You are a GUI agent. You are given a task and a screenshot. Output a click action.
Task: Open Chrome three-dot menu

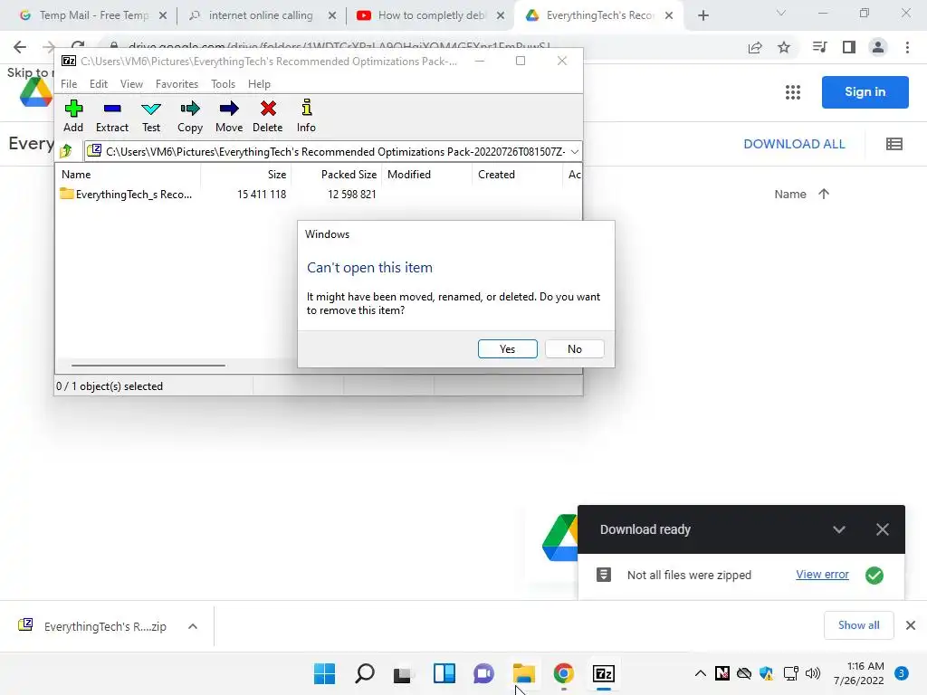tap(907, 47)
